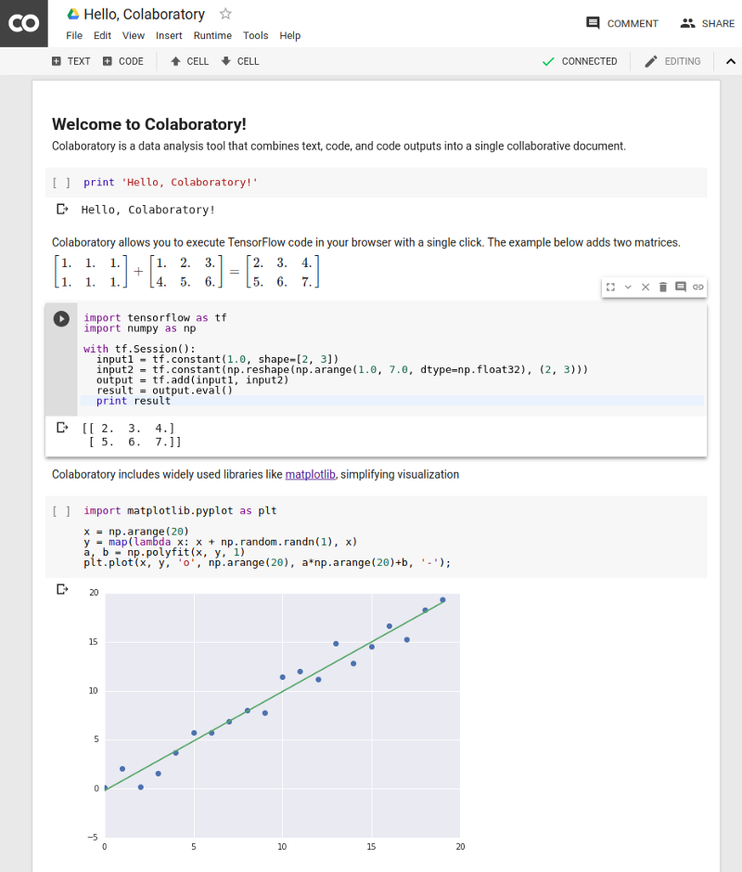Move the selected cell up
Screen dimensions: 742x872
point(189,61)
